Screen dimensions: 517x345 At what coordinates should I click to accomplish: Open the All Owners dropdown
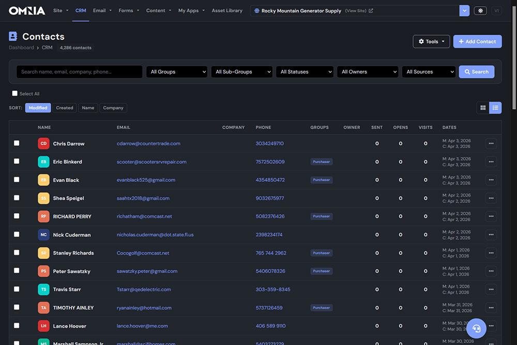368,71
